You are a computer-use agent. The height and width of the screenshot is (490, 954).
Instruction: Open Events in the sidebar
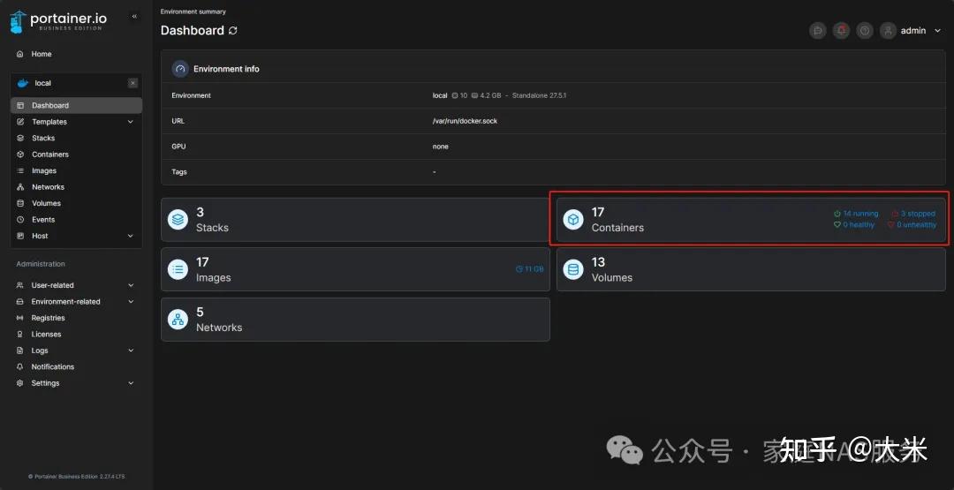coord(43,220)
